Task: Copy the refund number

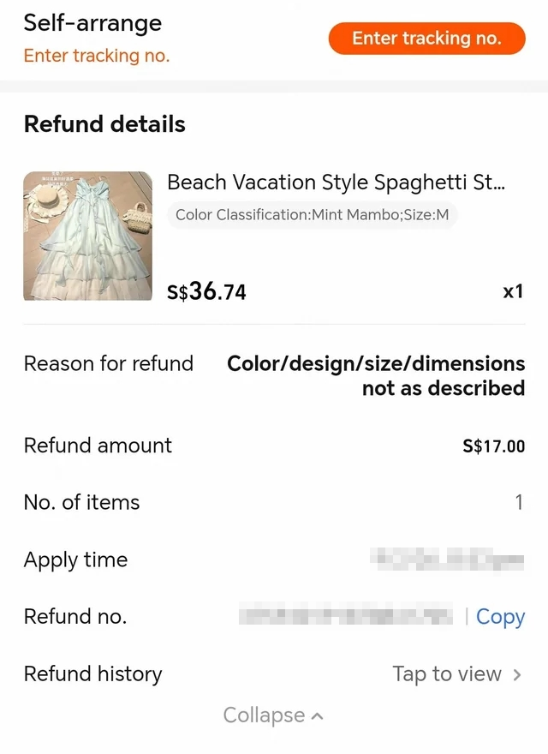Action: [x=500, y=617]
